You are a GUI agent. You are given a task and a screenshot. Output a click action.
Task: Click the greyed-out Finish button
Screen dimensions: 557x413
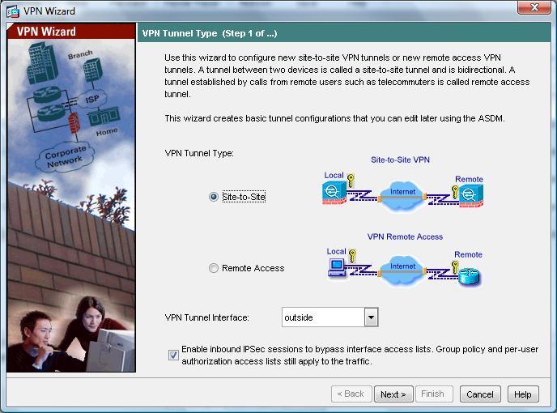tap(433, 394)
